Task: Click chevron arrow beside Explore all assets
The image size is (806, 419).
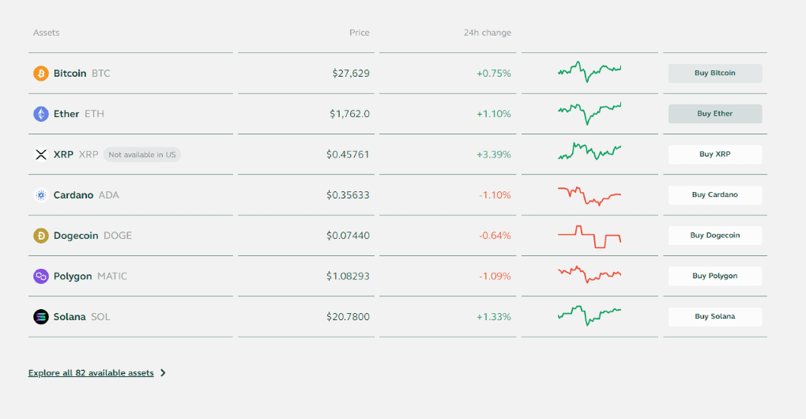Action: 163,372
